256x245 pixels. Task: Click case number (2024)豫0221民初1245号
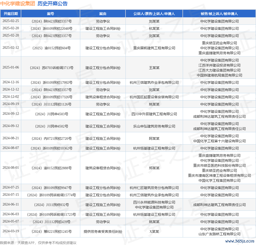tap(51, 231)
